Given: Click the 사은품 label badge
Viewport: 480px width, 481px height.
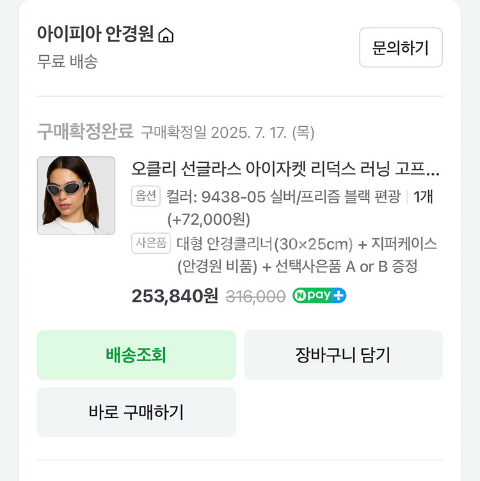Looking at the screenshot, I should pyautogui.click(x=151, y=243).
